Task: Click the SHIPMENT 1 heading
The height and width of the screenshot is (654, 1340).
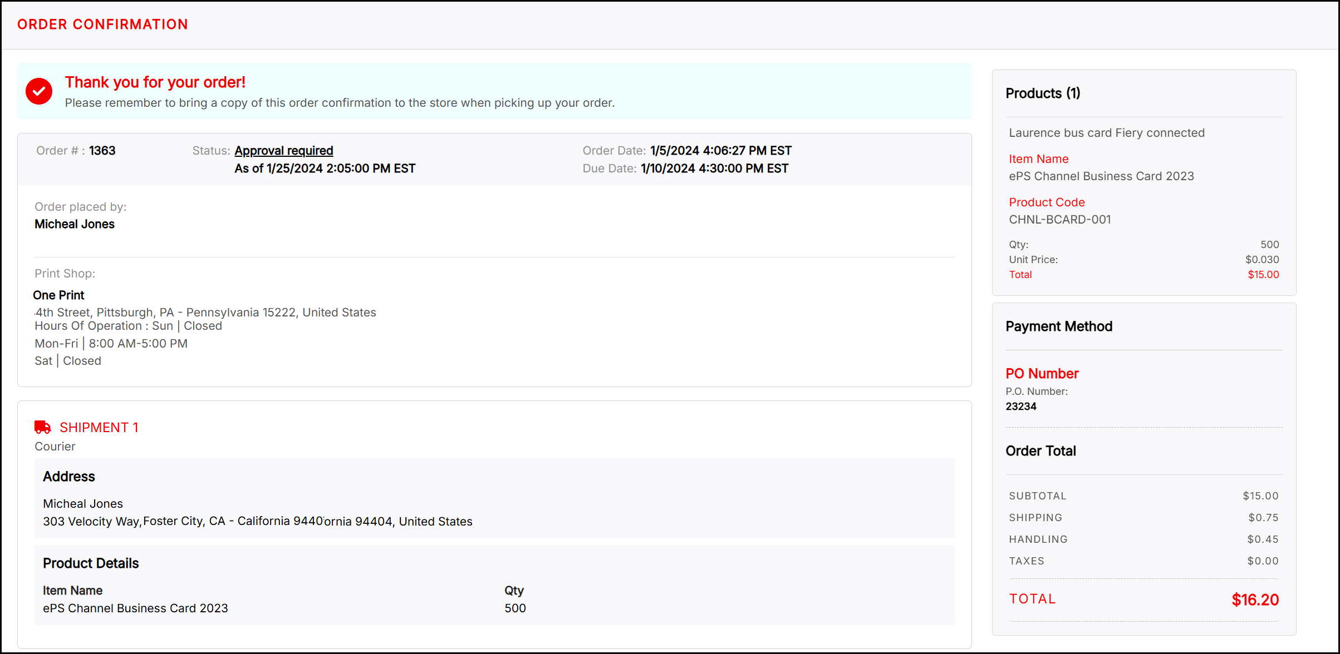Action: (x=99, y=427)
